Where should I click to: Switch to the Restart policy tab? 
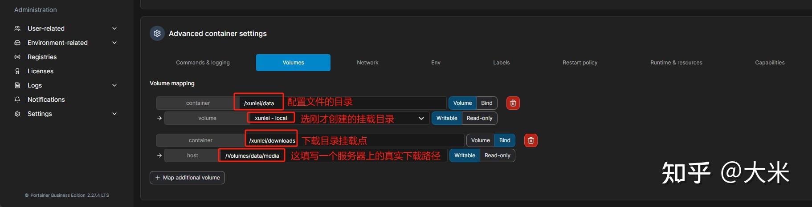coord(580,63)
